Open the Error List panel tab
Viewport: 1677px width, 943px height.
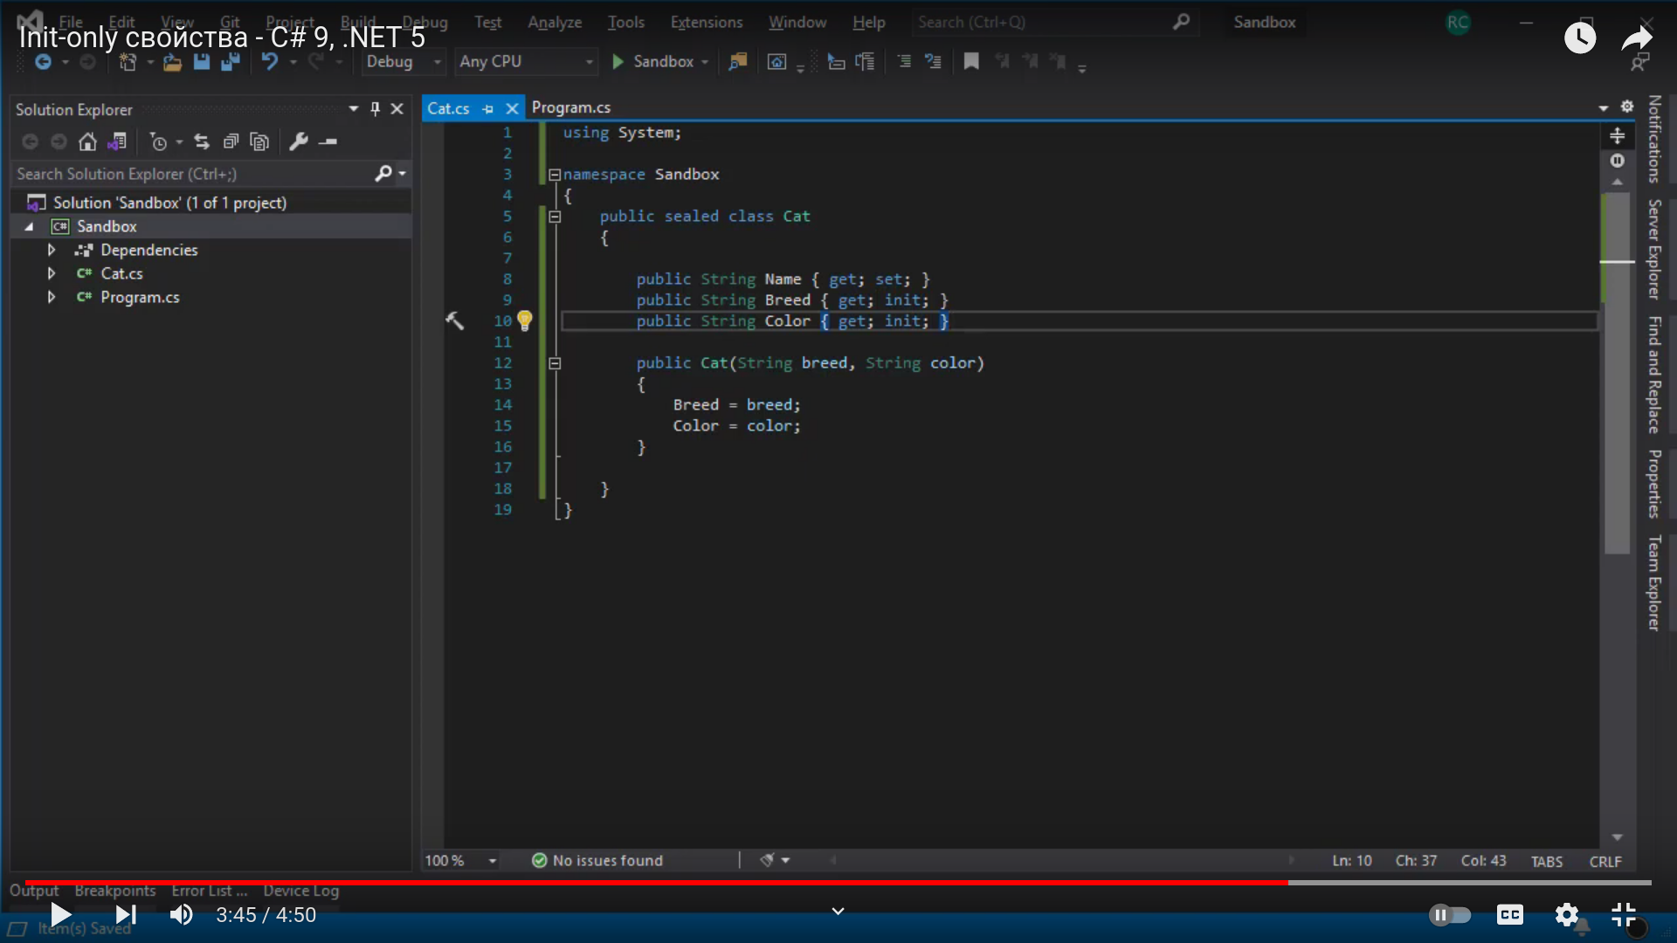pyautogui.click(x=209, y=891)
